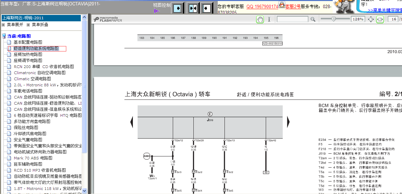Open 1.8T - Motronic 118 kW entry
This screenshot has height=194, width=402.
click(48, 189)
